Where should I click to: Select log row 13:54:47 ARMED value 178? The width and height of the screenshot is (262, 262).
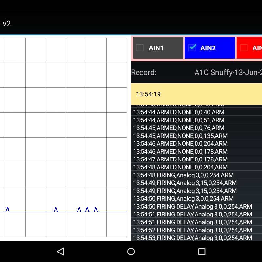pyautogui.click(x=180, y=159)
